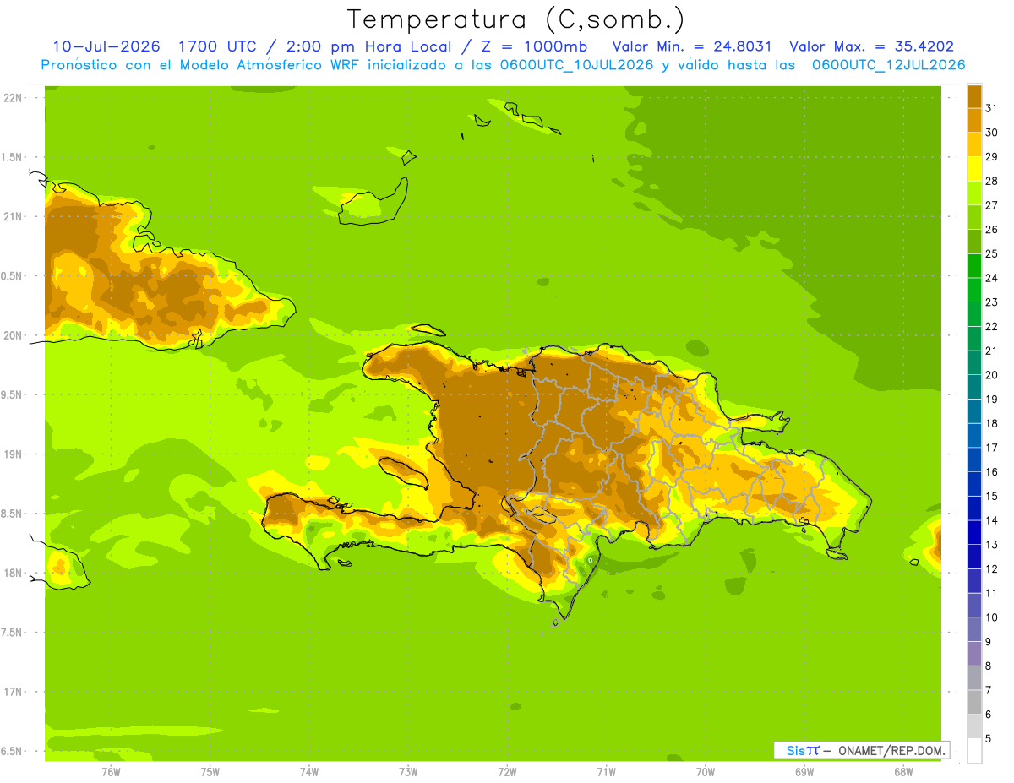Click the '72W' longitude axis label

pos(507,771)
